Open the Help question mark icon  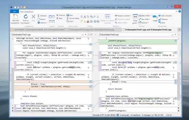[180, 11]
